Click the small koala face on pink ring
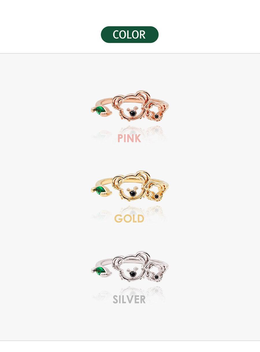Screen dimensions: 260x352 (x=156, y=112)
